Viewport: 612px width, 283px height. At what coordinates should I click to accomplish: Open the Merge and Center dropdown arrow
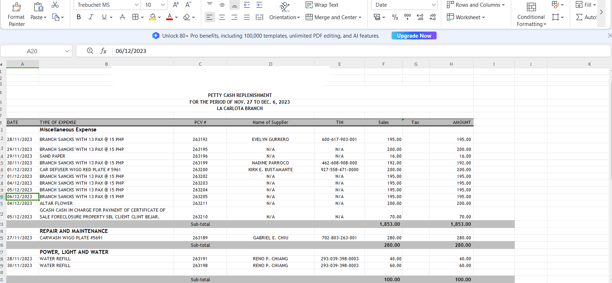click(360, 17)
